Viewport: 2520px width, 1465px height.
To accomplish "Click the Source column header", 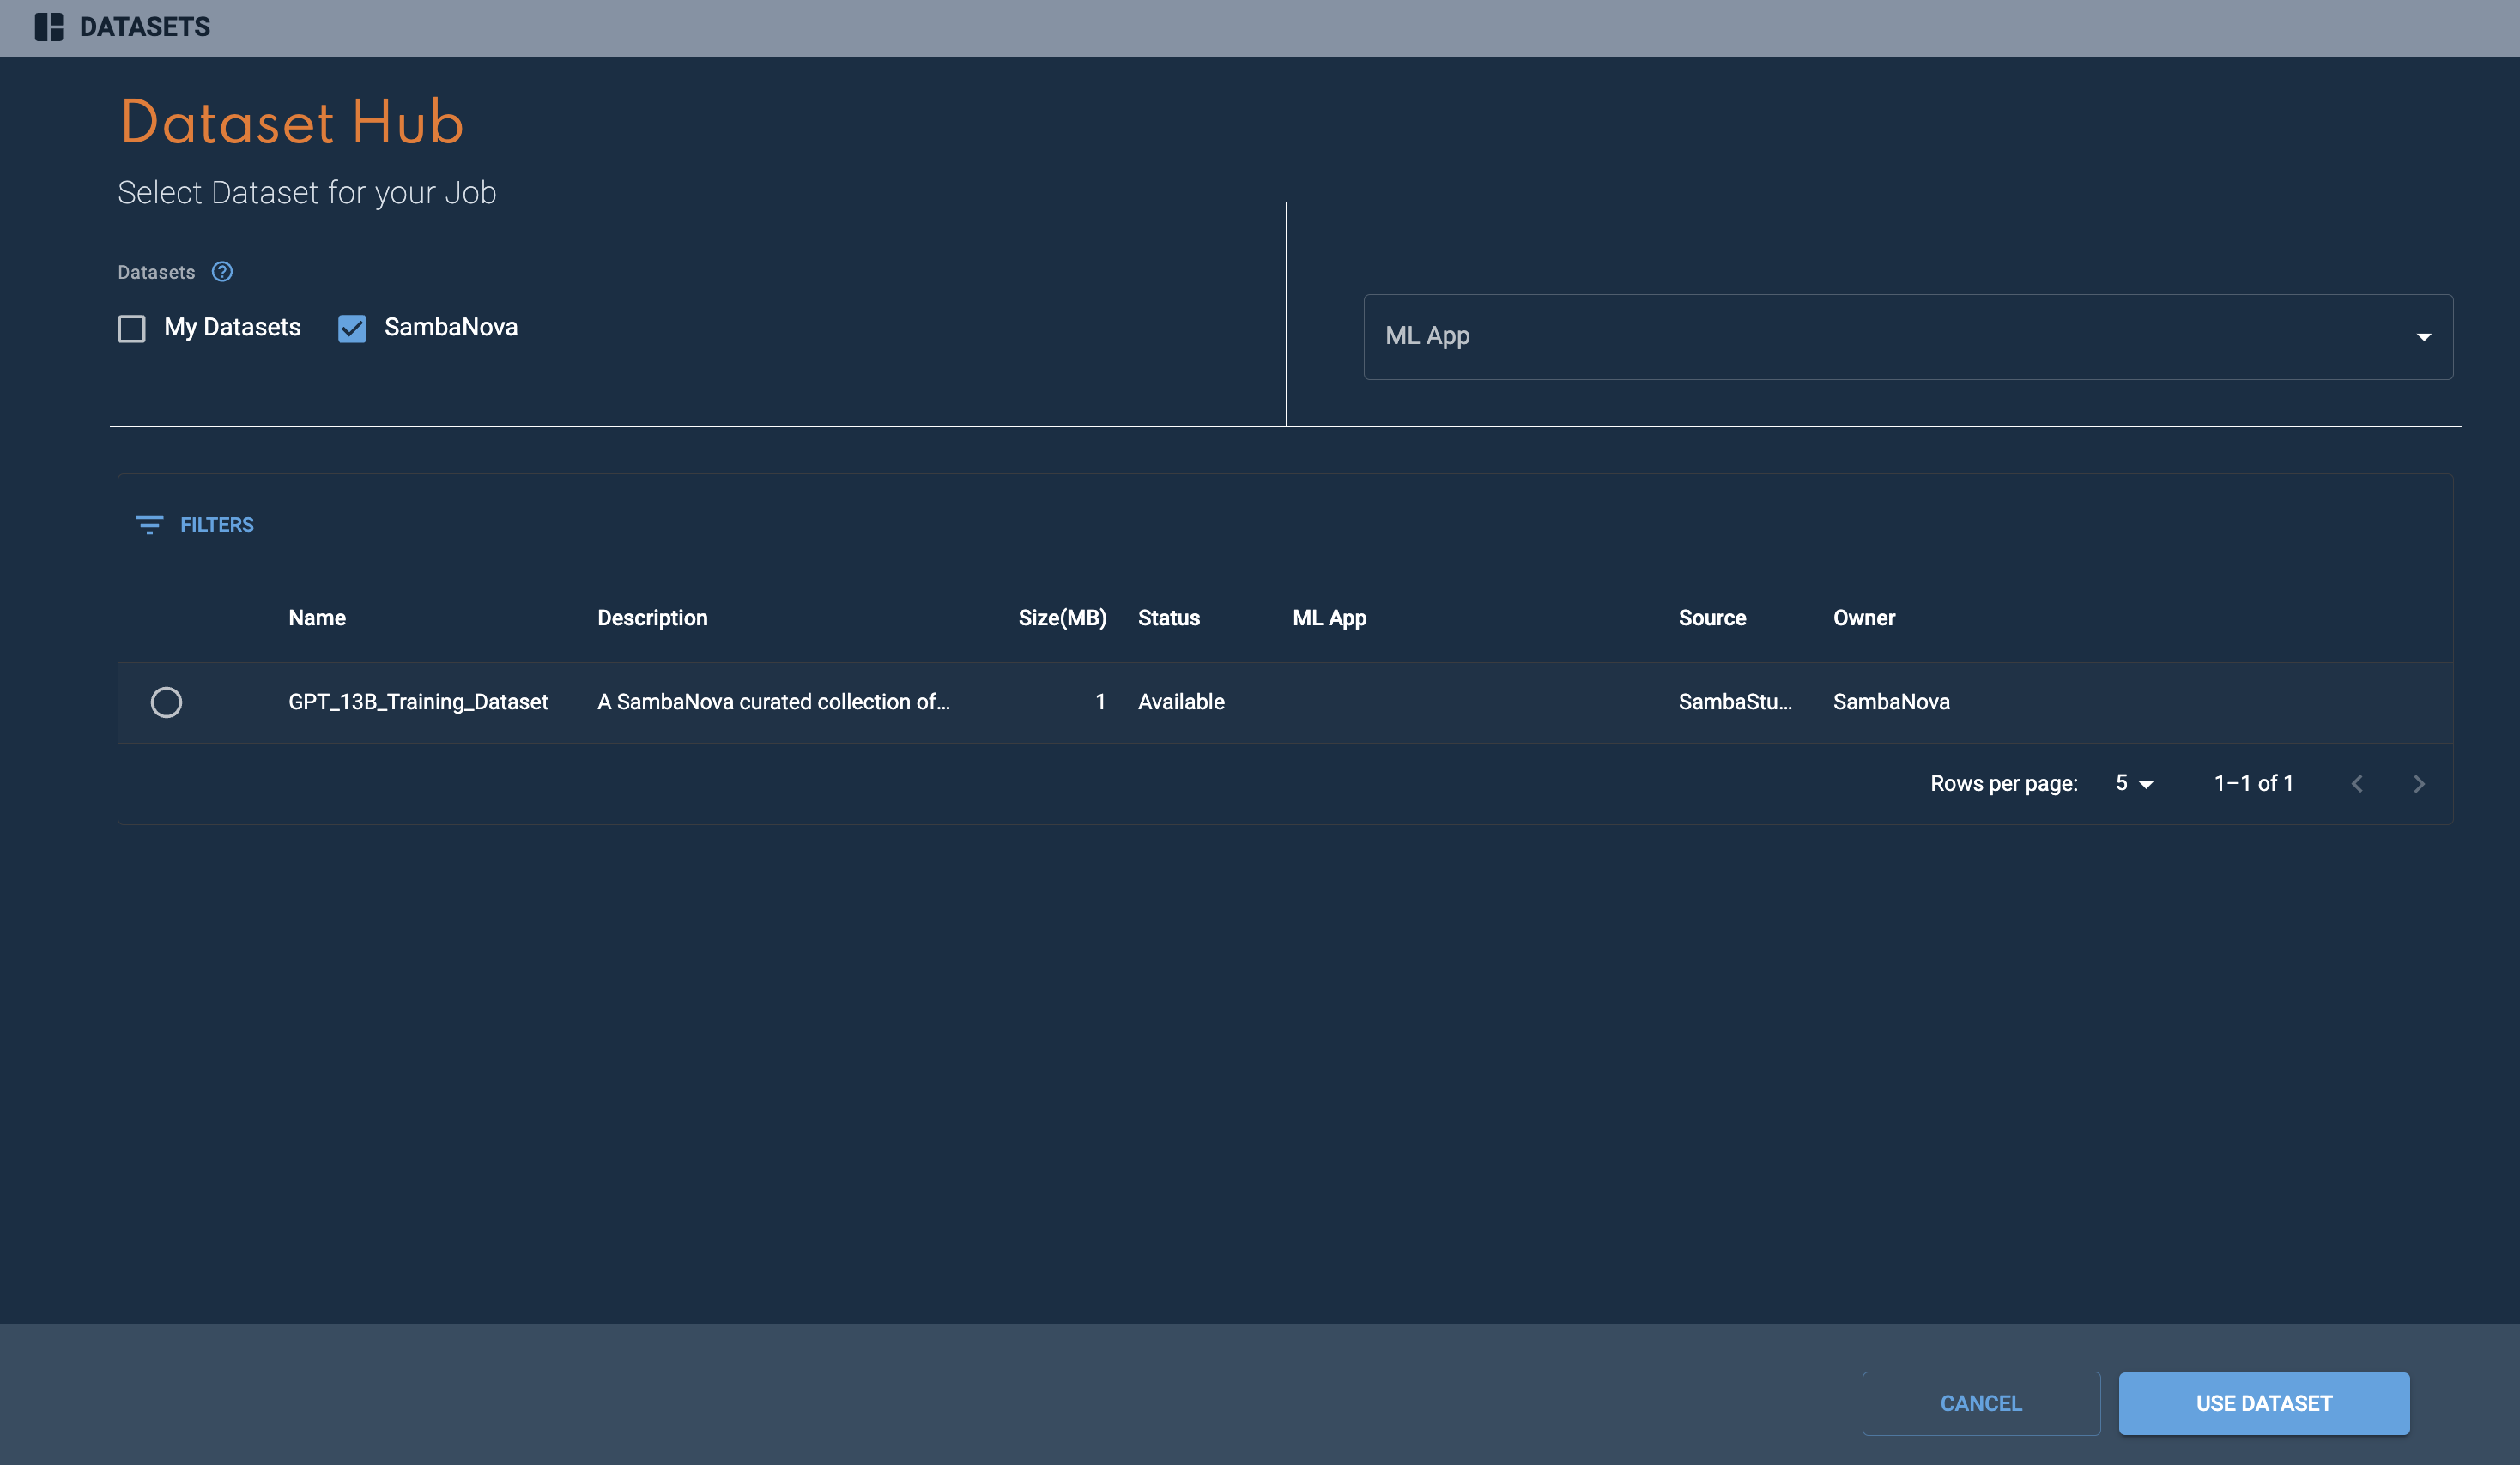I will tap(1712, 618).
